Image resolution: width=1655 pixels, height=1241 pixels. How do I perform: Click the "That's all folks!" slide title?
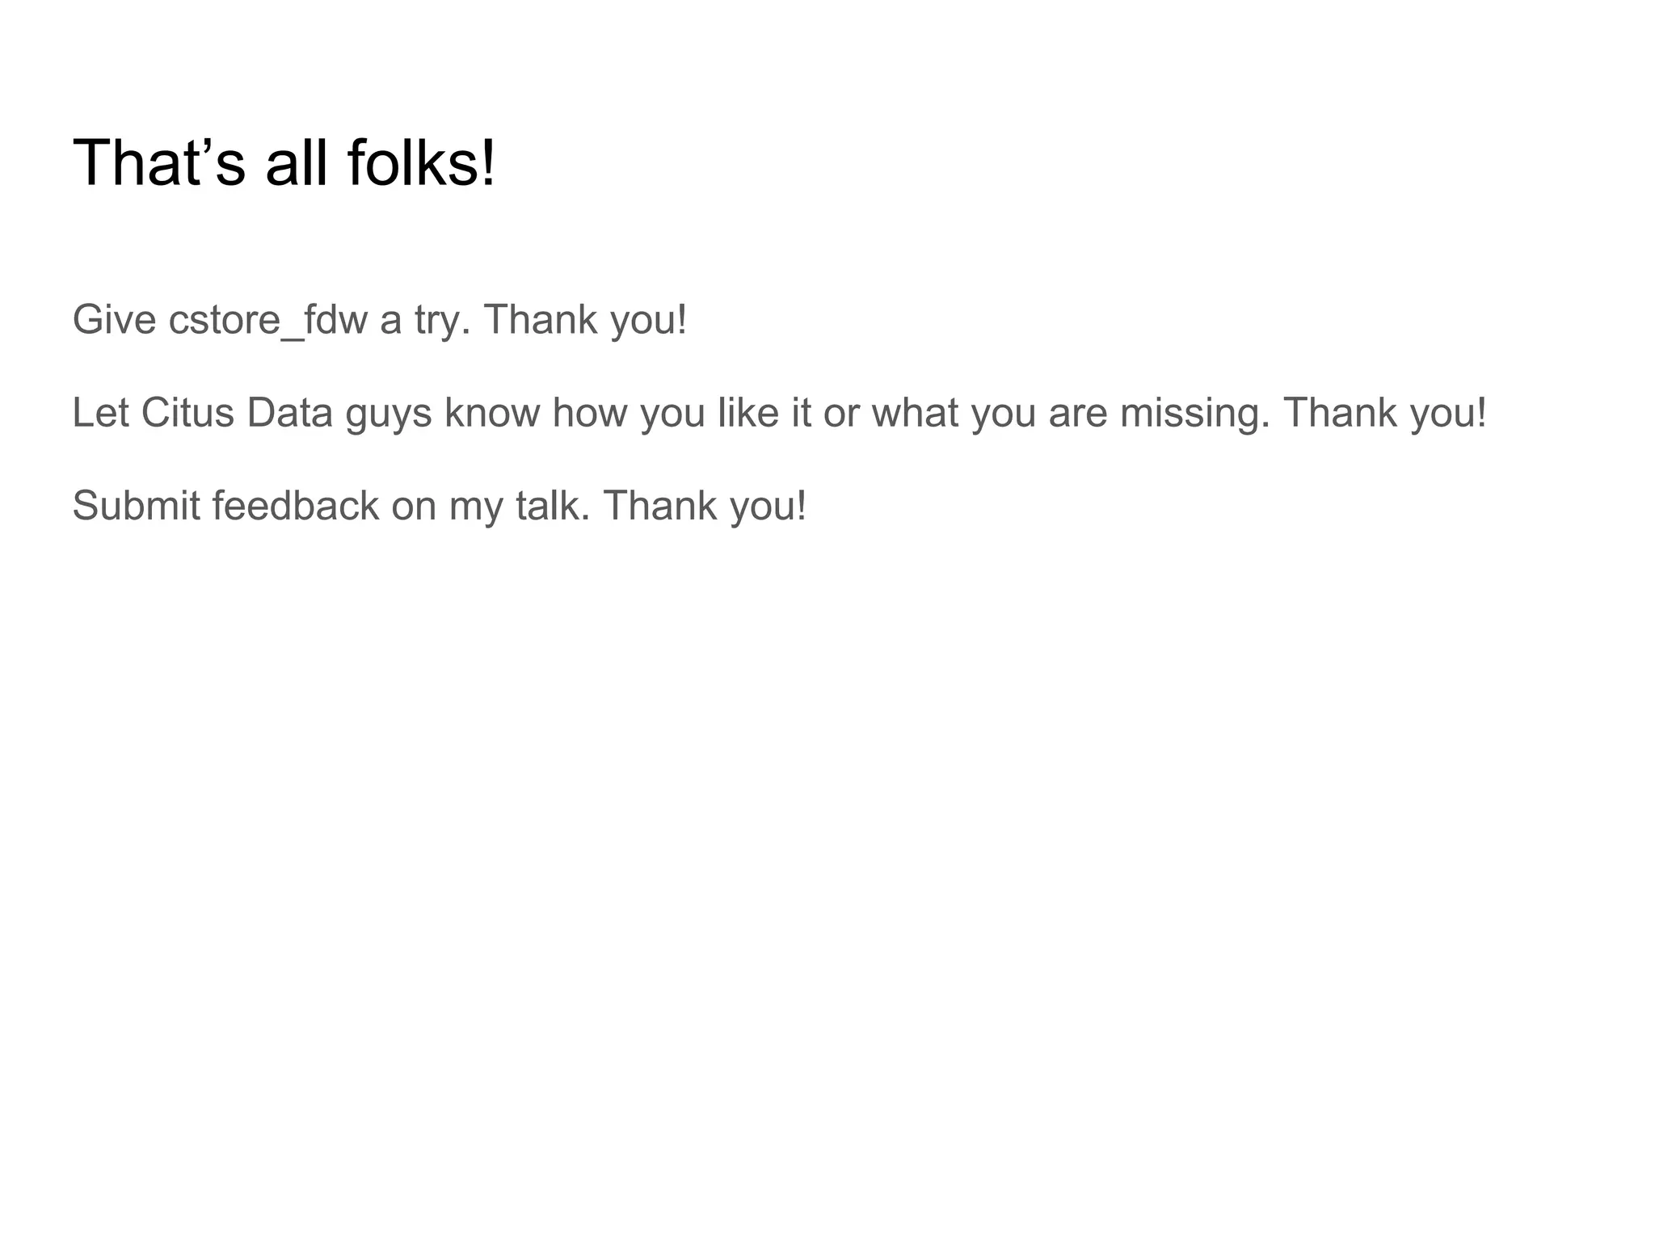(284, 164)
